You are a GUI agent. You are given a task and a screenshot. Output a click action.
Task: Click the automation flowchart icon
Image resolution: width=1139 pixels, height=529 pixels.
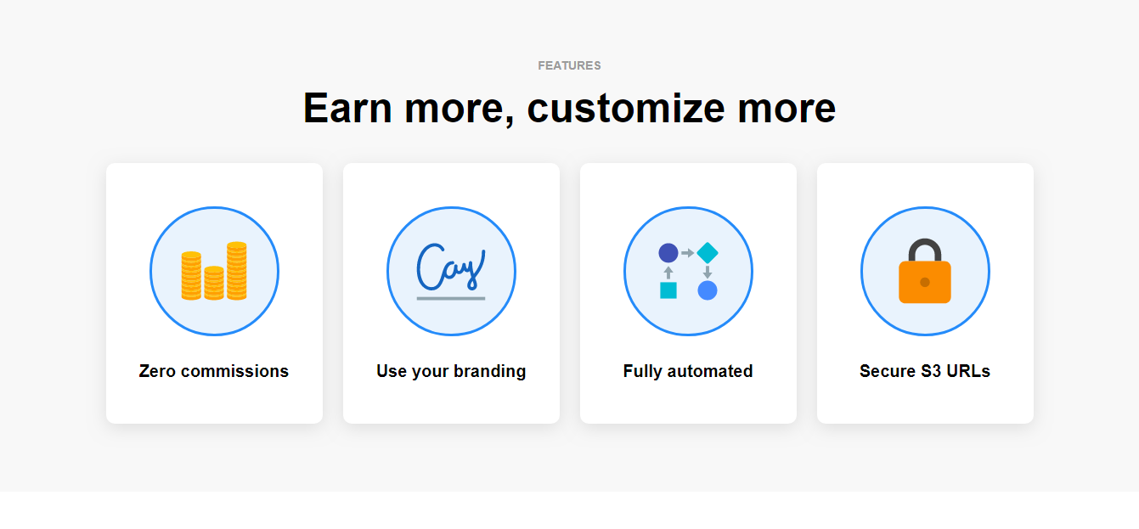point(688,272)
